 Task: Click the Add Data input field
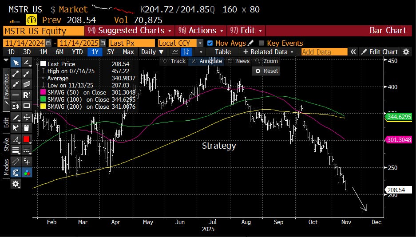(324, 51)
